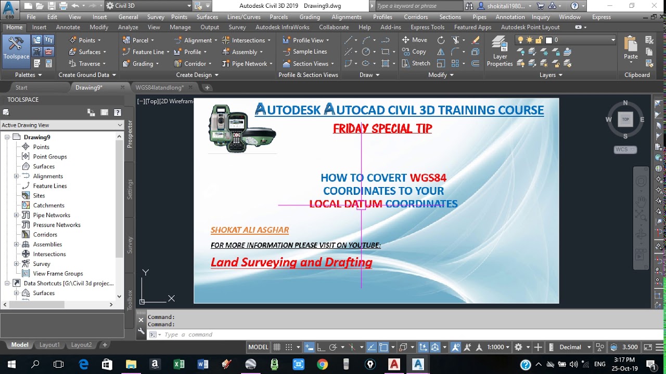The height and width of the screenshot is (374, 666).
Task: Click the Cut icon in Clipboard panel
Action: pos(648,40)
